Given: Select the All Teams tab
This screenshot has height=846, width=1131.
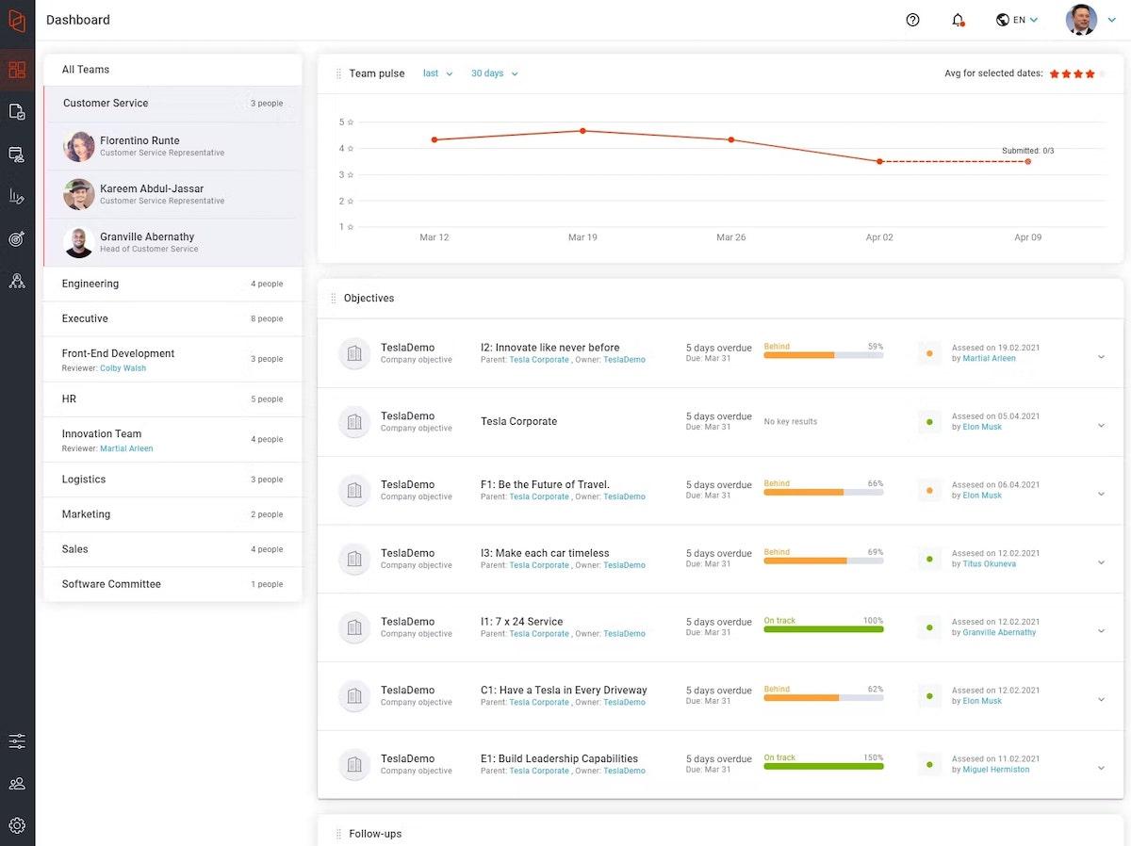Looking at the screenshot, I should coord(86,70).
